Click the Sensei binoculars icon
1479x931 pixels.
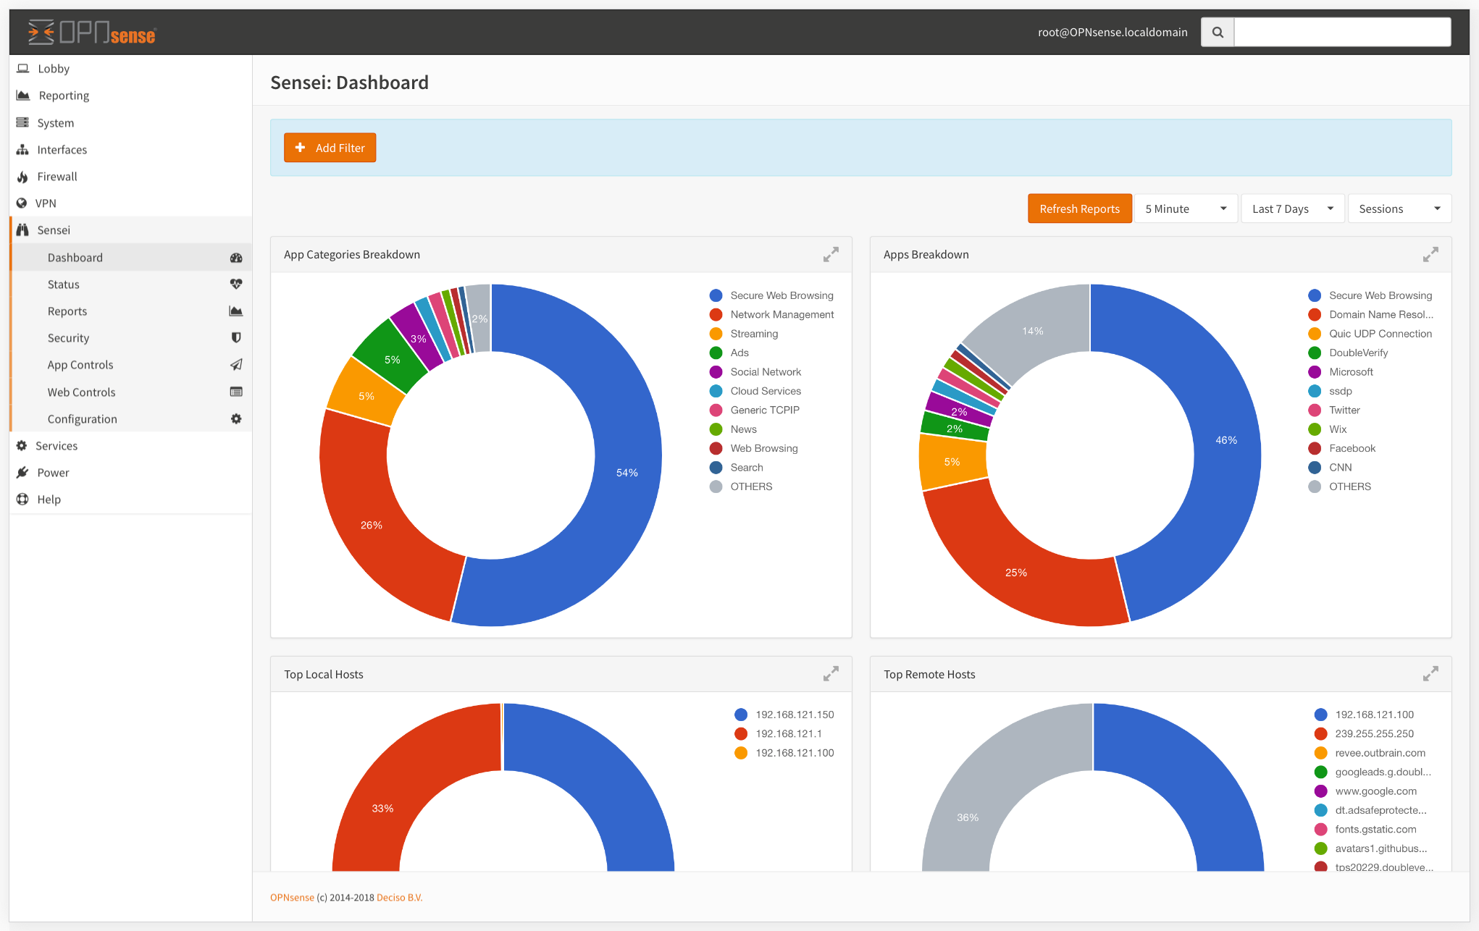click(x=22, y=229)
